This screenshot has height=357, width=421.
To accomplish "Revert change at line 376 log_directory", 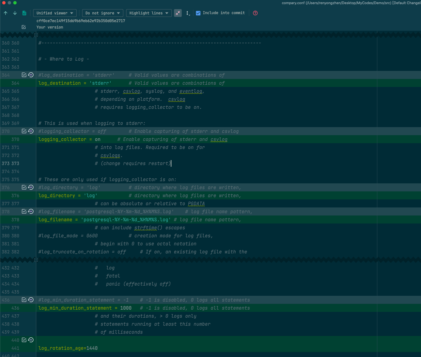I will pyautogui.click(x=31, y=187).
